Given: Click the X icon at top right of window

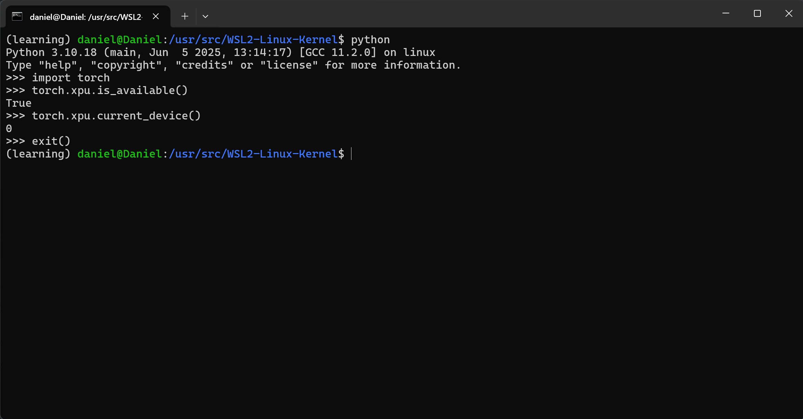Looking at the screenshot, I should pos(789,13).
